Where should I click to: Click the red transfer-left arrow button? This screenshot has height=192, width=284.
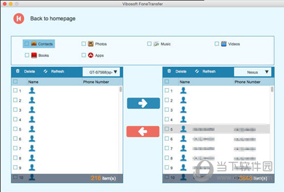click(143, 131)
